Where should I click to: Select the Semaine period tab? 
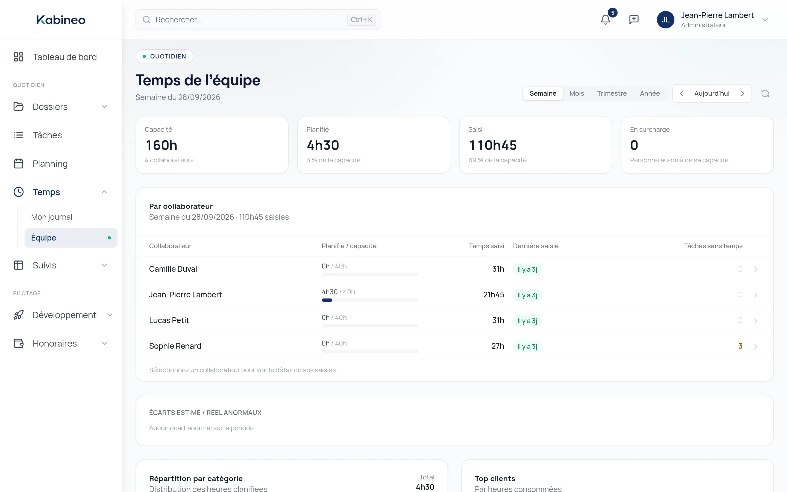coord(543,93)
